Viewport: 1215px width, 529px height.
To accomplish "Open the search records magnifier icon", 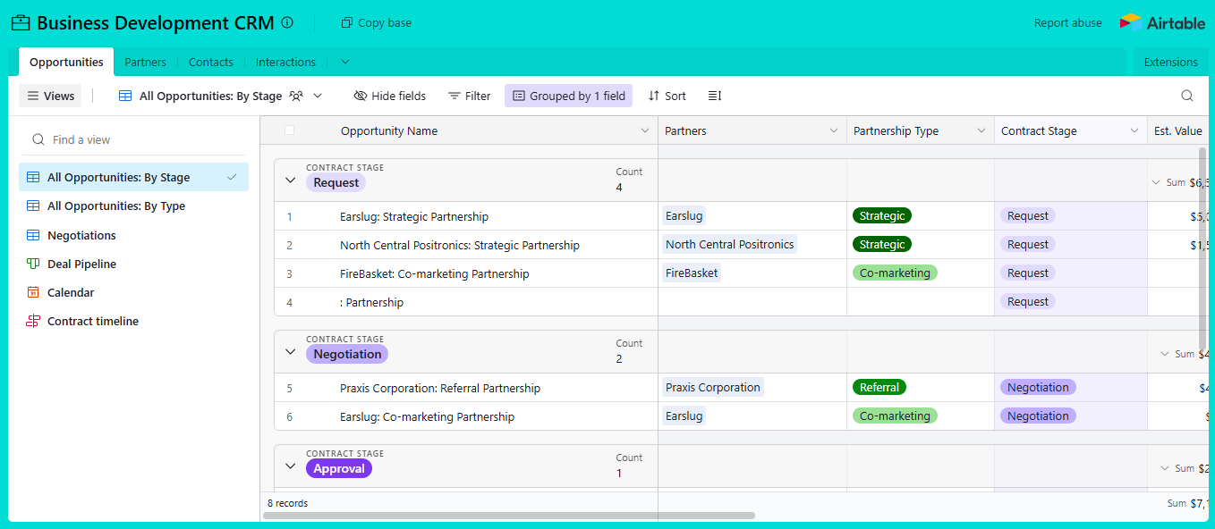I will click(1187, 96).
